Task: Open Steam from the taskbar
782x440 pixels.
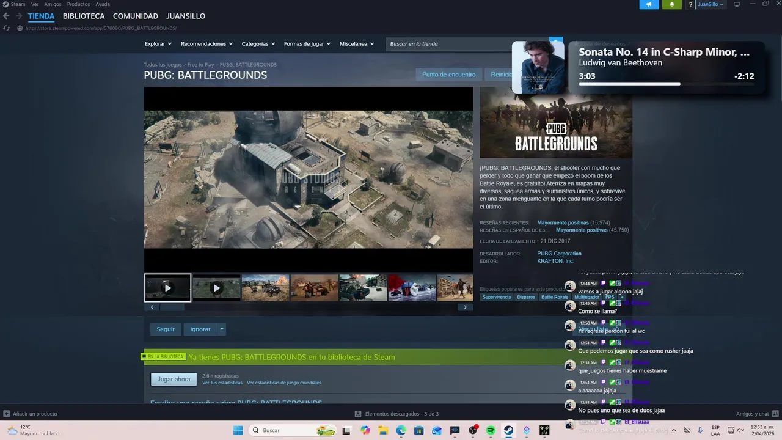Action: click(508, 430)
